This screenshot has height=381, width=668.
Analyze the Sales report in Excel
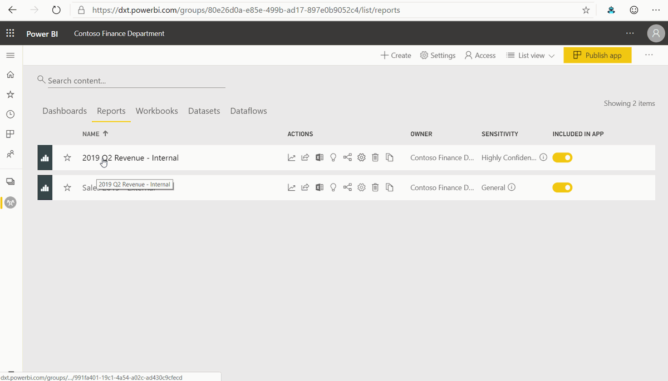tap(319, 187)
